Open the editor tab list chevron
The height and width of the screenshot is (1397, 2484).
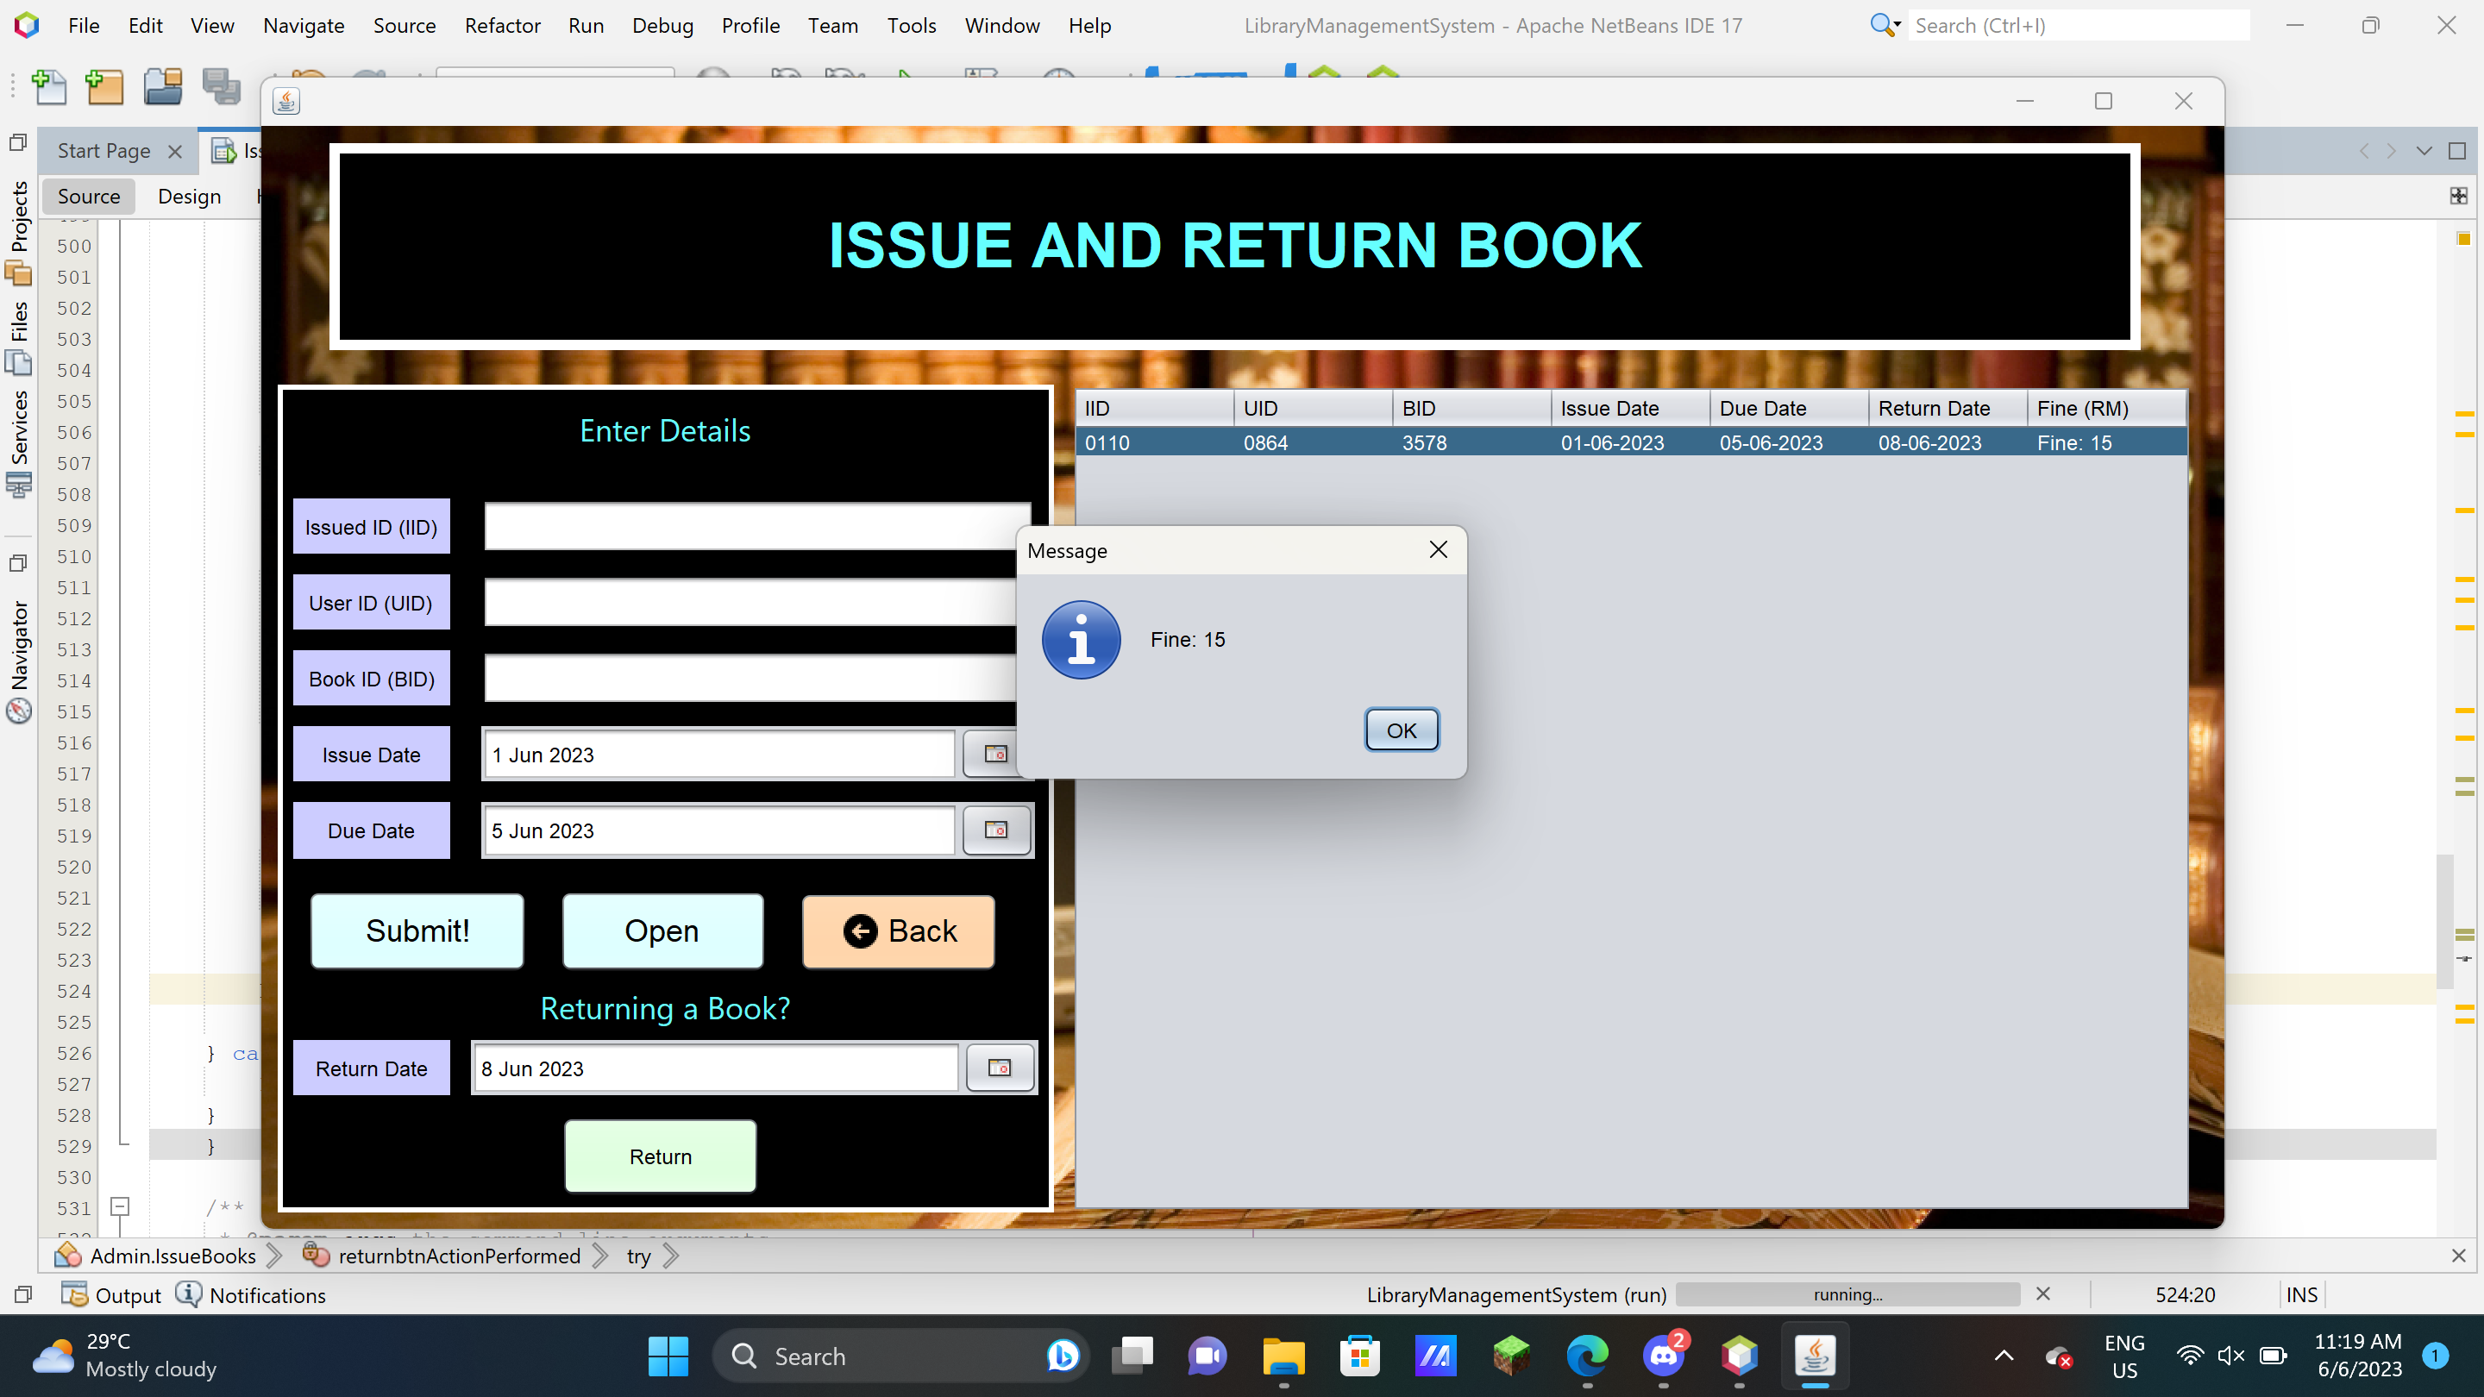(2424, 150)
